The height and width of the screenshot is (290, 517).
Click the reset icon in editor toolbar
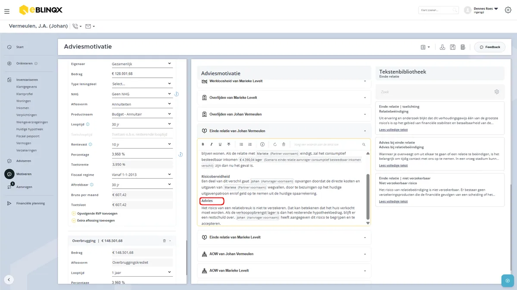pos(275,144)
